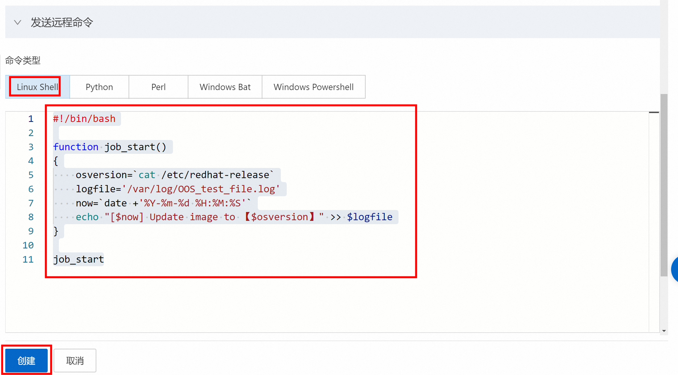Click the final job_start call line
This screenshot has width=678, height=375.
coord(79,259)
